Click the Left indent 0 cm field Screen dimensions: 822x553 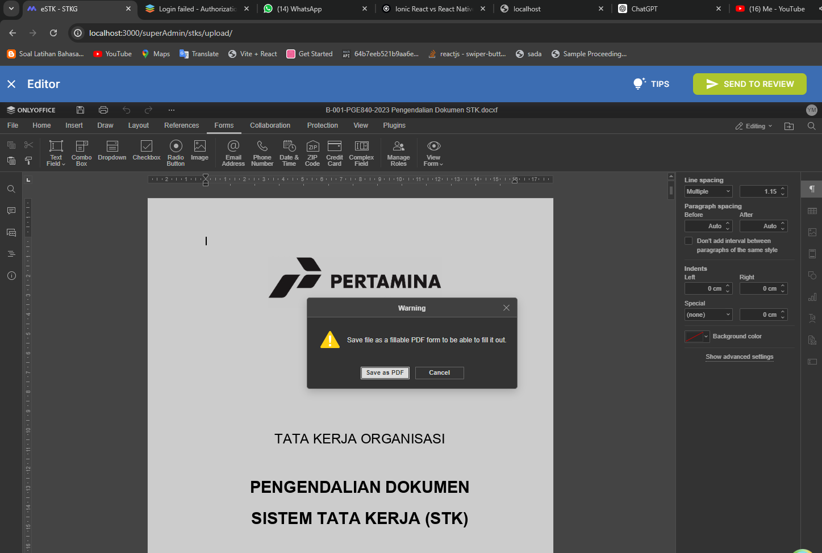(x=708, y=288)
